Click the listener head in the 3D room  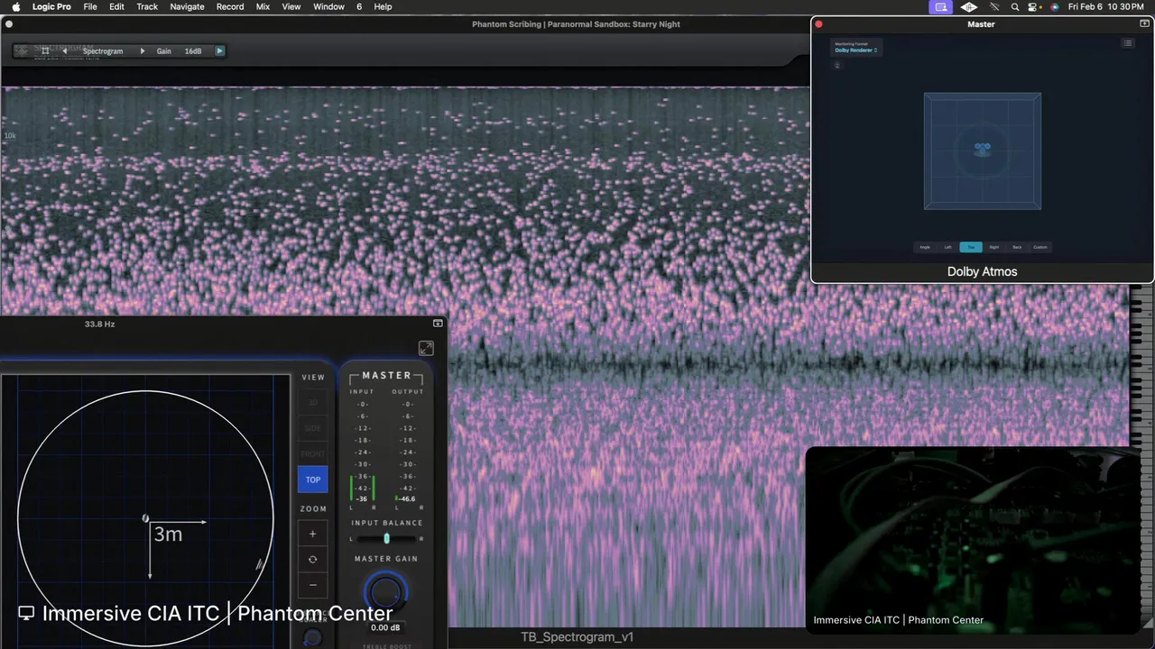tap(983, 149)
